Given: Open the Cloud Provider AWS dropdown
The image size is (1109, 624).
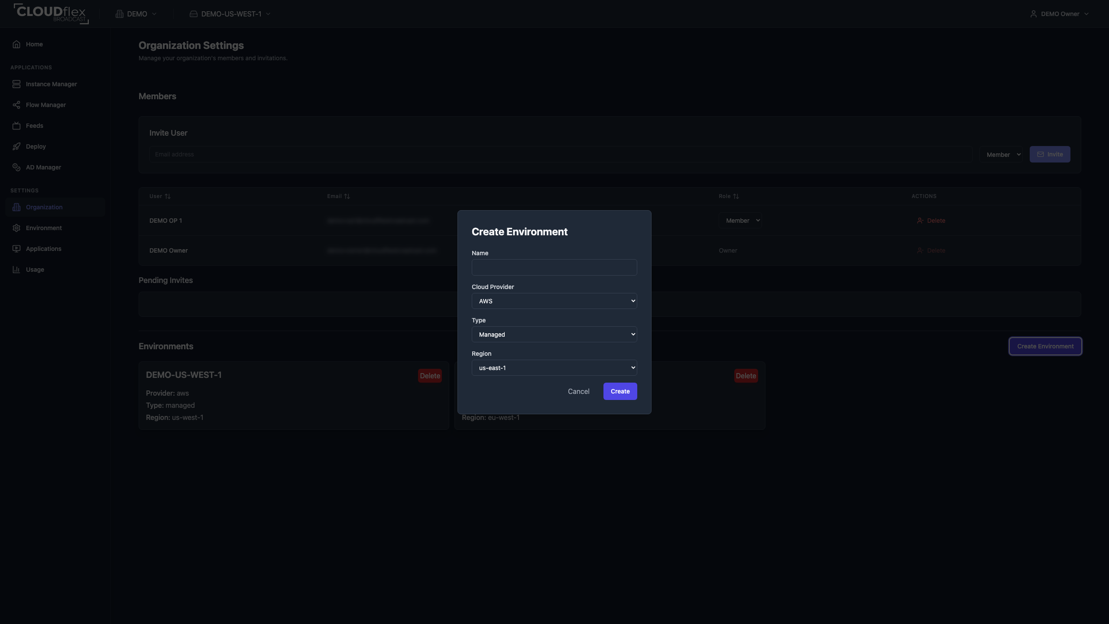Looking at the screenshot, I should pos(554,301).
